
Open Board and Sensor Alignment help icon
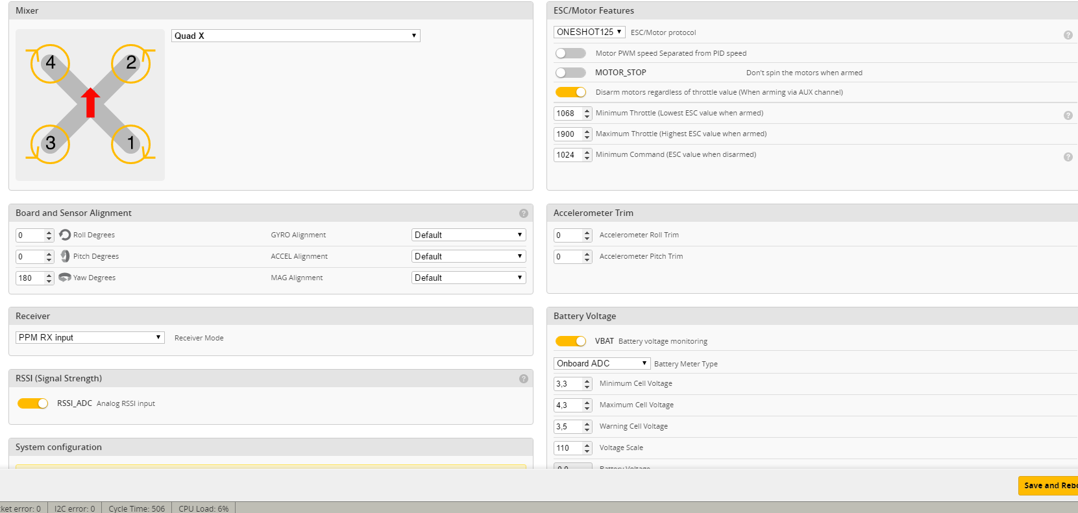click(x=523, y=213)
